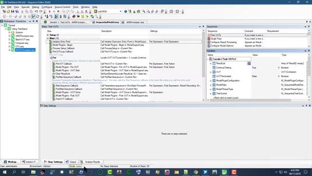Open the Execute menu

25,7
